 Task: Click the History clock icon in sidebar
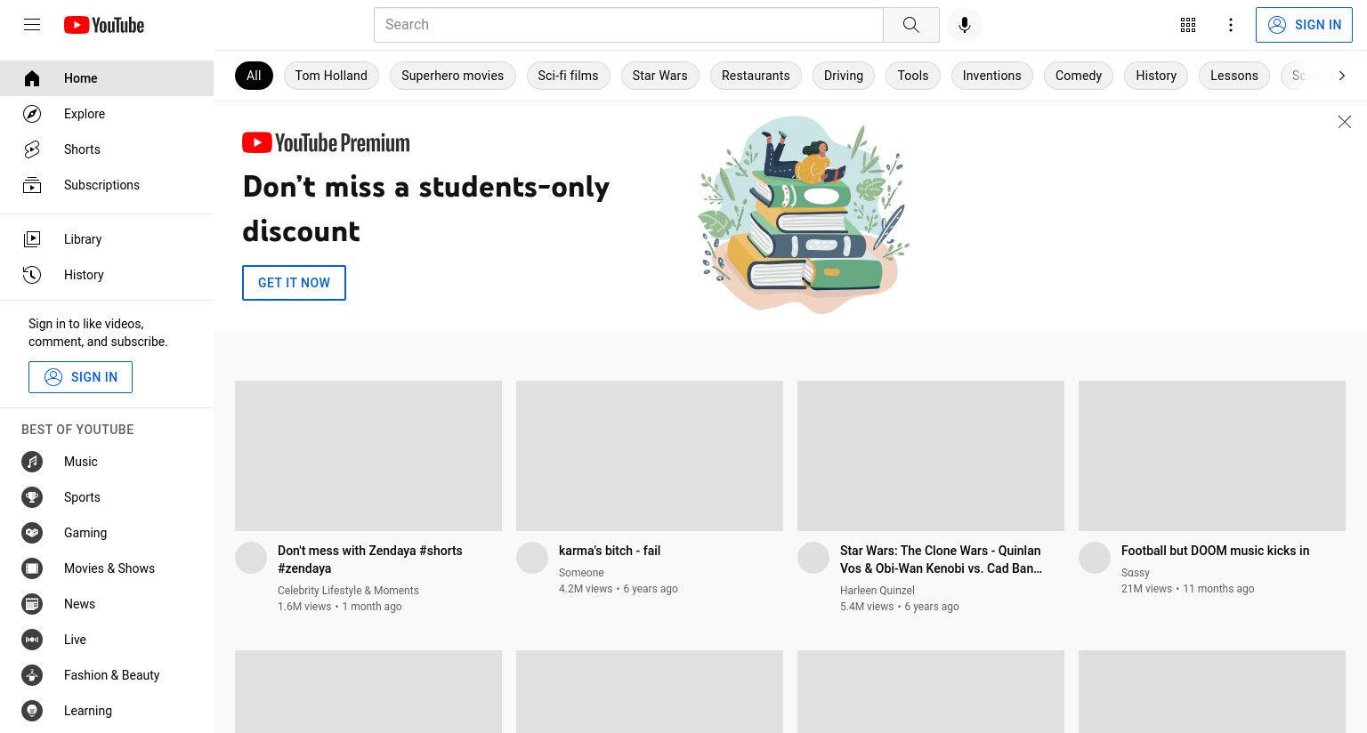click(32, 275)
